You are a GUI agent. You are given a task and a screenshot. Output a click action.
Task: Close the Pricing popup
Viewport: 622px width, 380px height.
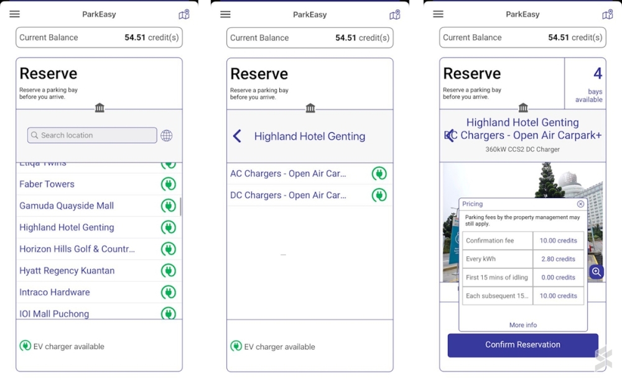tap(580, 204)
